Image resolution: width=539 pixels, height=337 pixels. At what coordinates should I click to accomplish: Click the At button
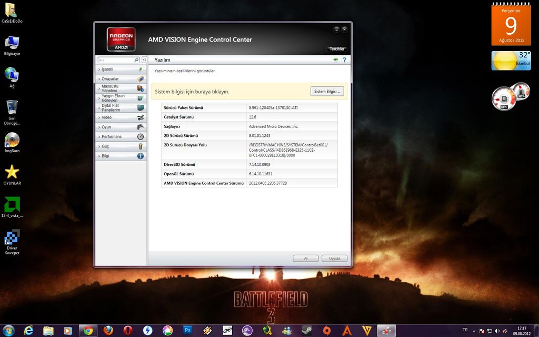point(306,258)
